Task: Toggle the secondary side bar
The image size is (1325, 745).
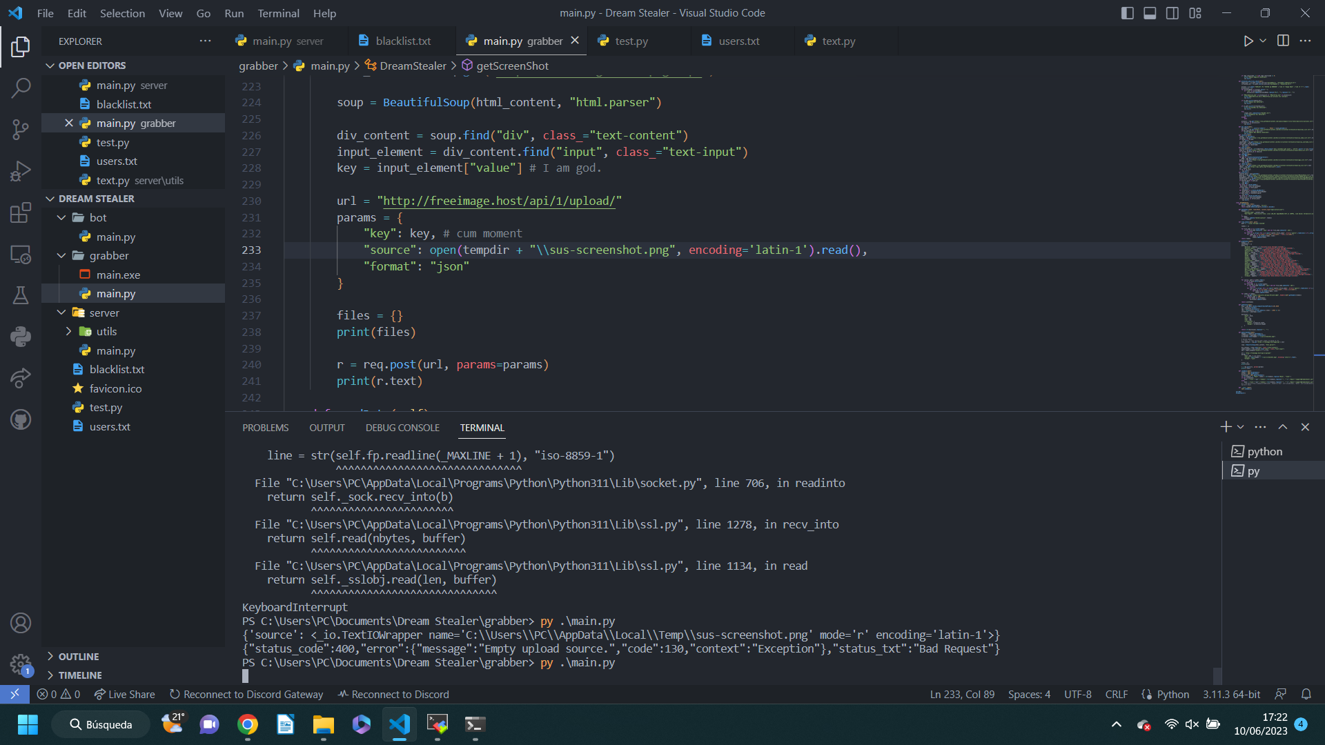Action: pyautogui.click(x=1172, y=13)
